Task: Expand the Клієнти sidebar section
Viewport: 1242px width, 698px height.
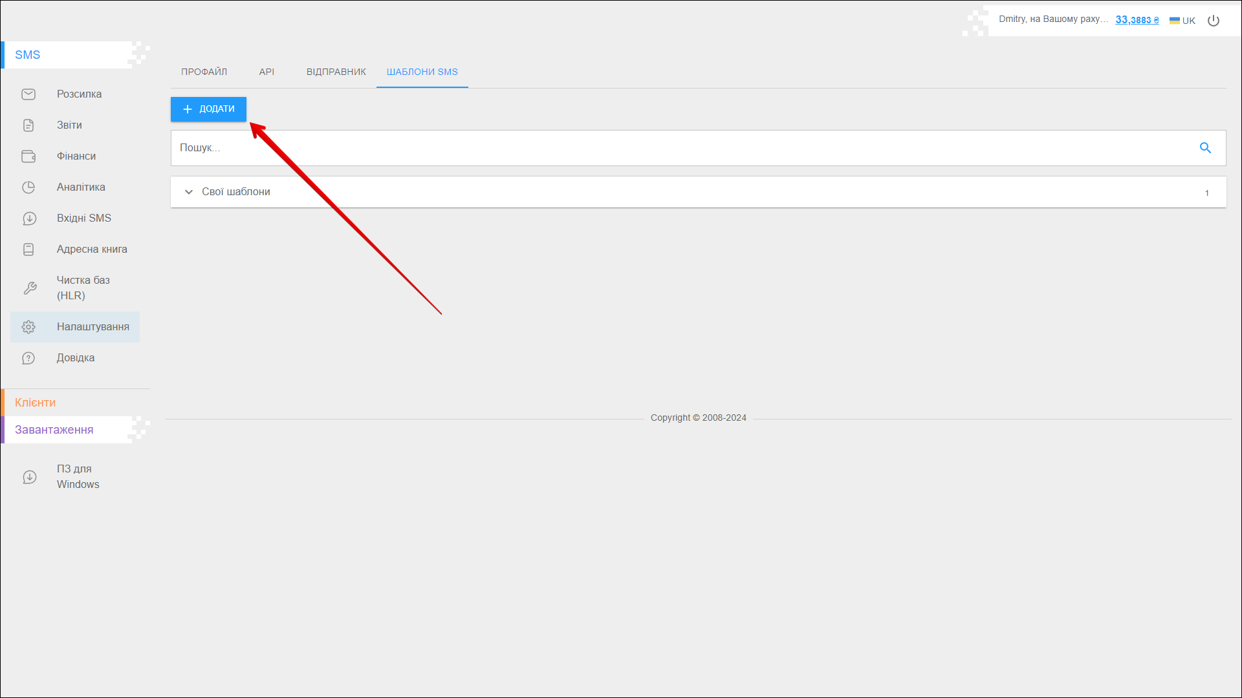Action: 36,403
